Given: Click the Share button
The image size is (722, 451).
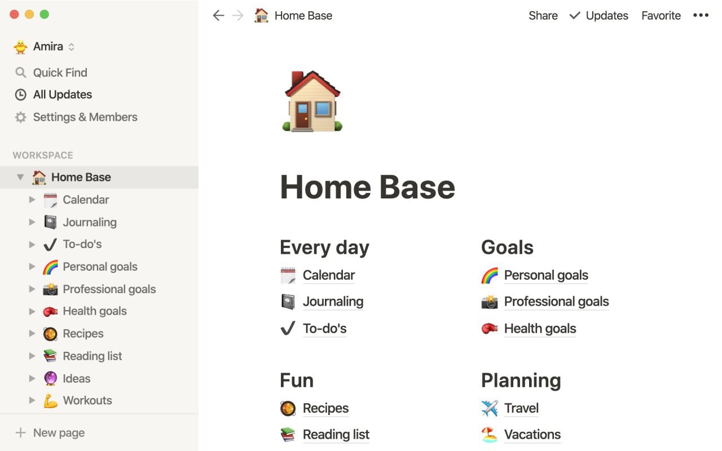Looking at the screenshot, I should (x=543, y=16).
